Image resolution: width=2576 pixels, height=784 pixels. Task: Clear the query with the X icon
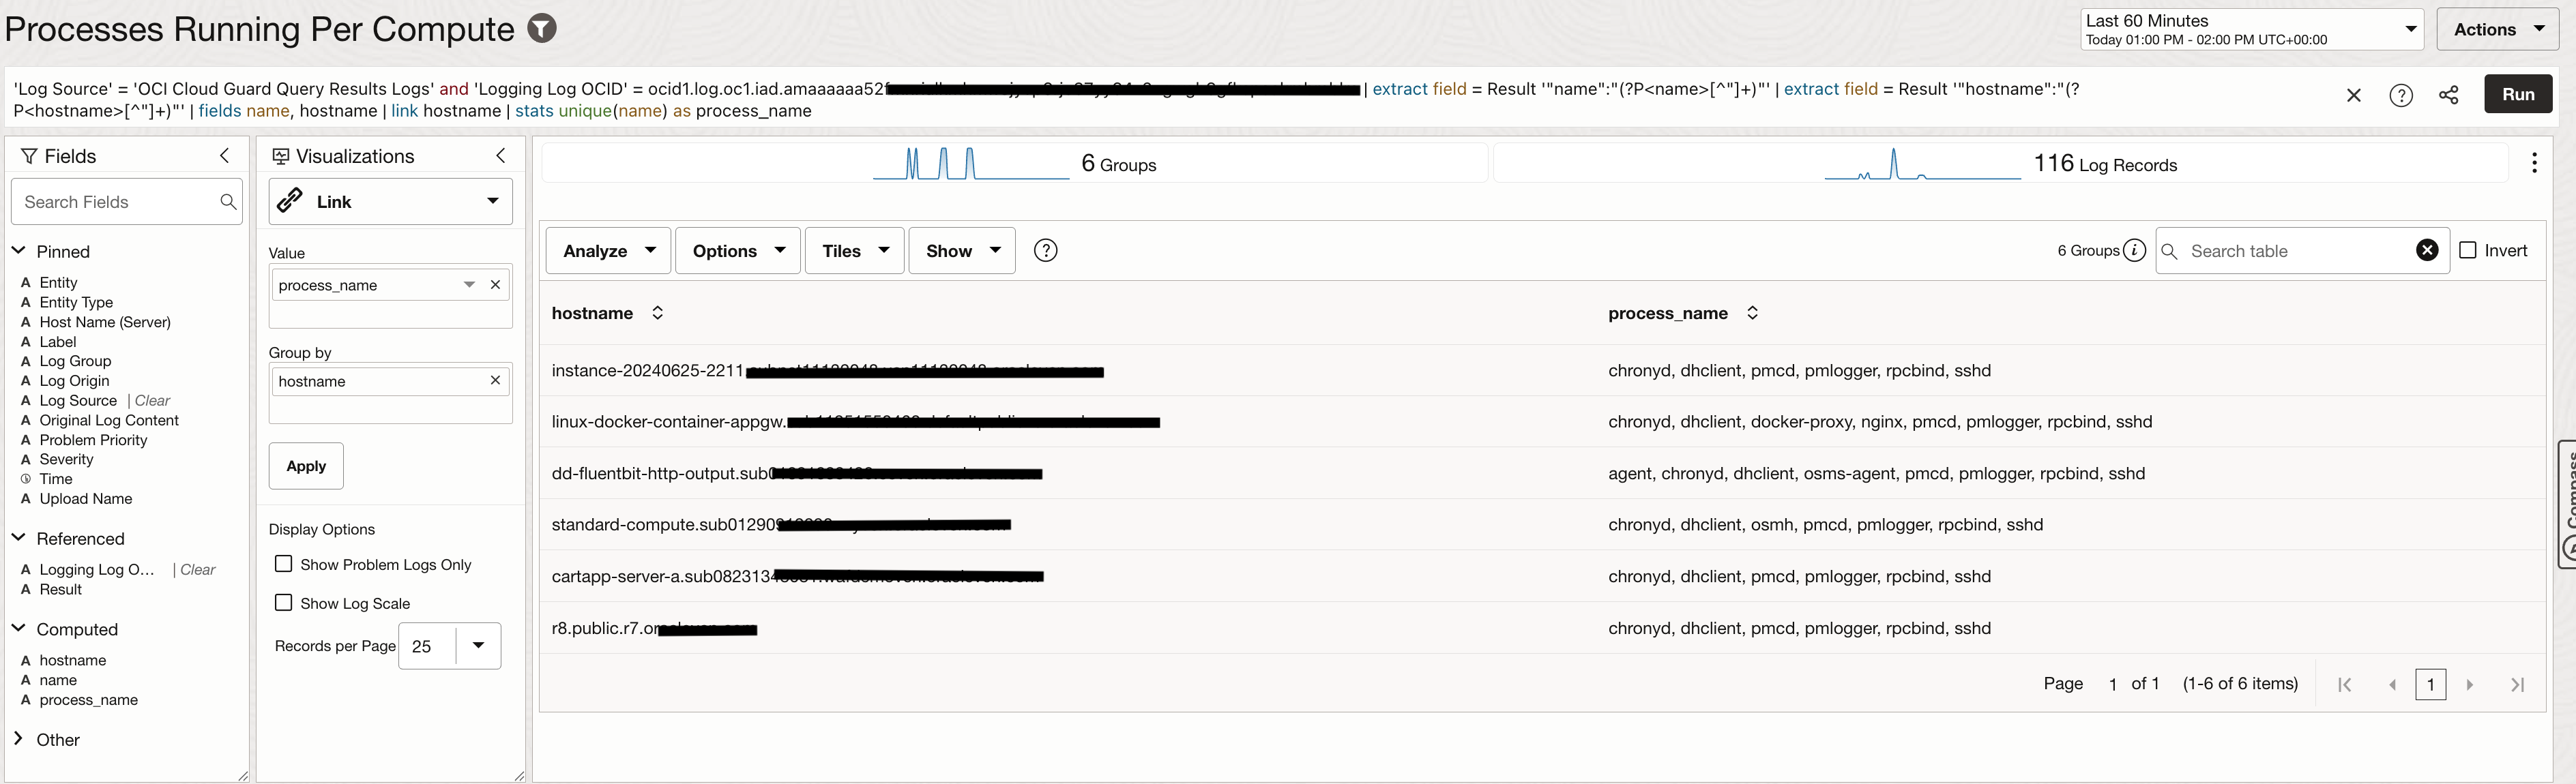2353,95
